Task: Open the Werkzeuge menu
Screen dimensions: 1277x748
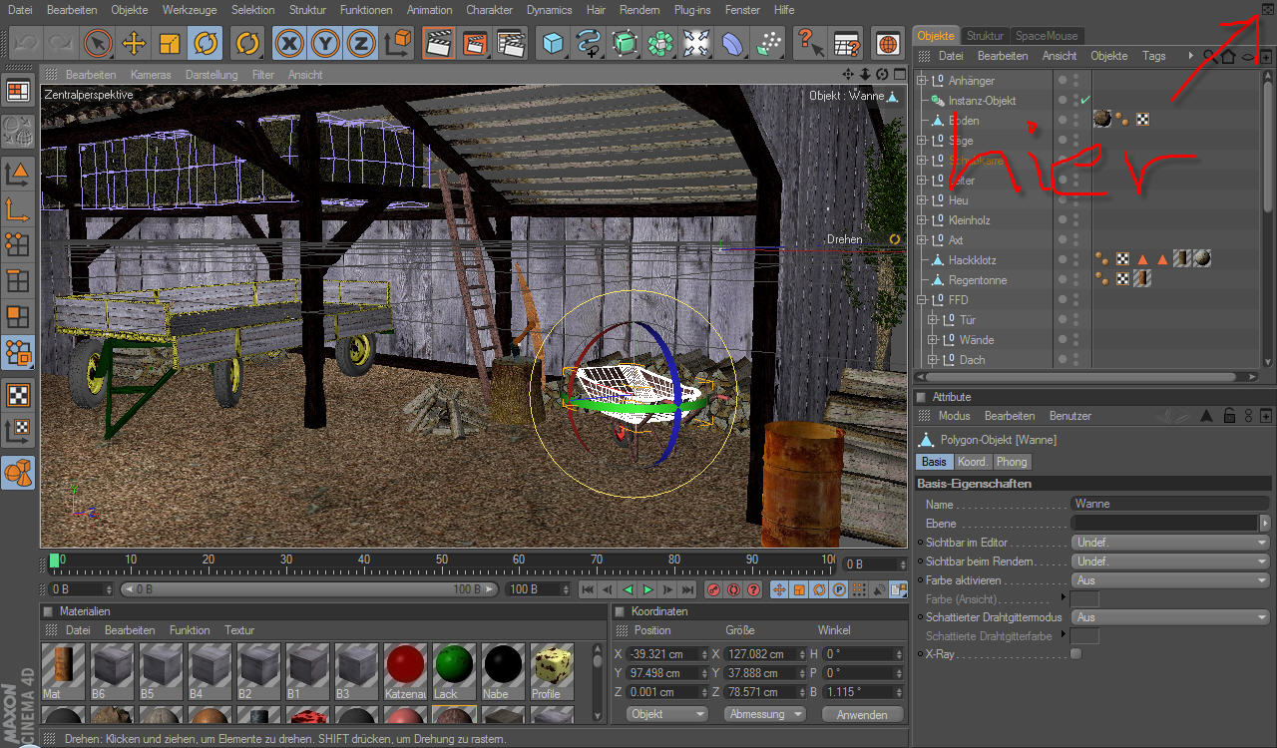Action: [190, 10]
